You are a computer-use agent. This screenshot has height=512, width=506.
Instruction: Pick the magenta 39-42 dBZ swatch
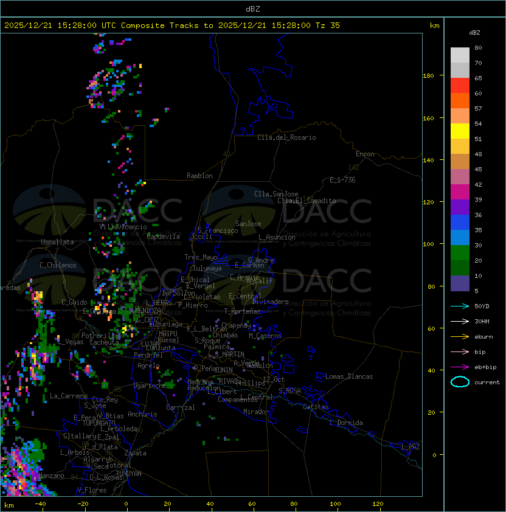(460, 192)
